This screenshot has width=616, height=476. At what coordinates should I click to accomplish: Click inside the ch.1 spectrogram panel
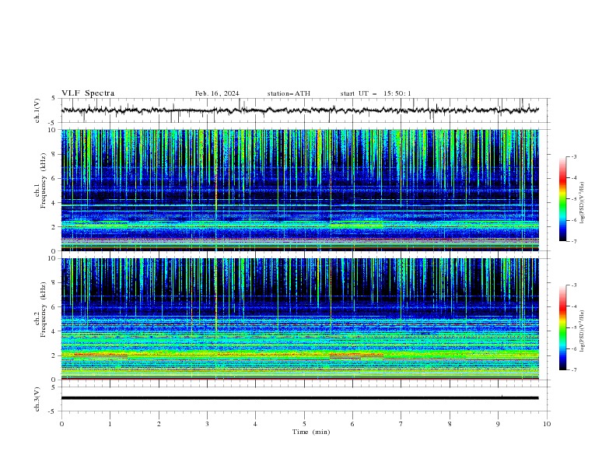point(299,190)
